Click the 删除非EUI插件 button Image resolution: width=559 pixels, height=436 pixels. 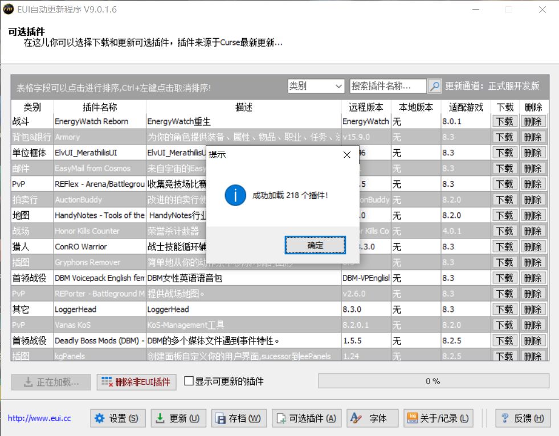click(136, 381)
